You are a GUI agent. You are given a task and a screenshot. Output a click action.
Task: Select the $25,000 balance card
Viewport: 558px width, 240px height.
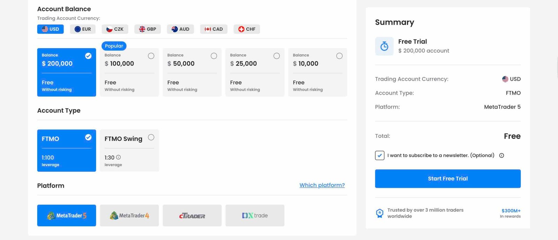255,72
